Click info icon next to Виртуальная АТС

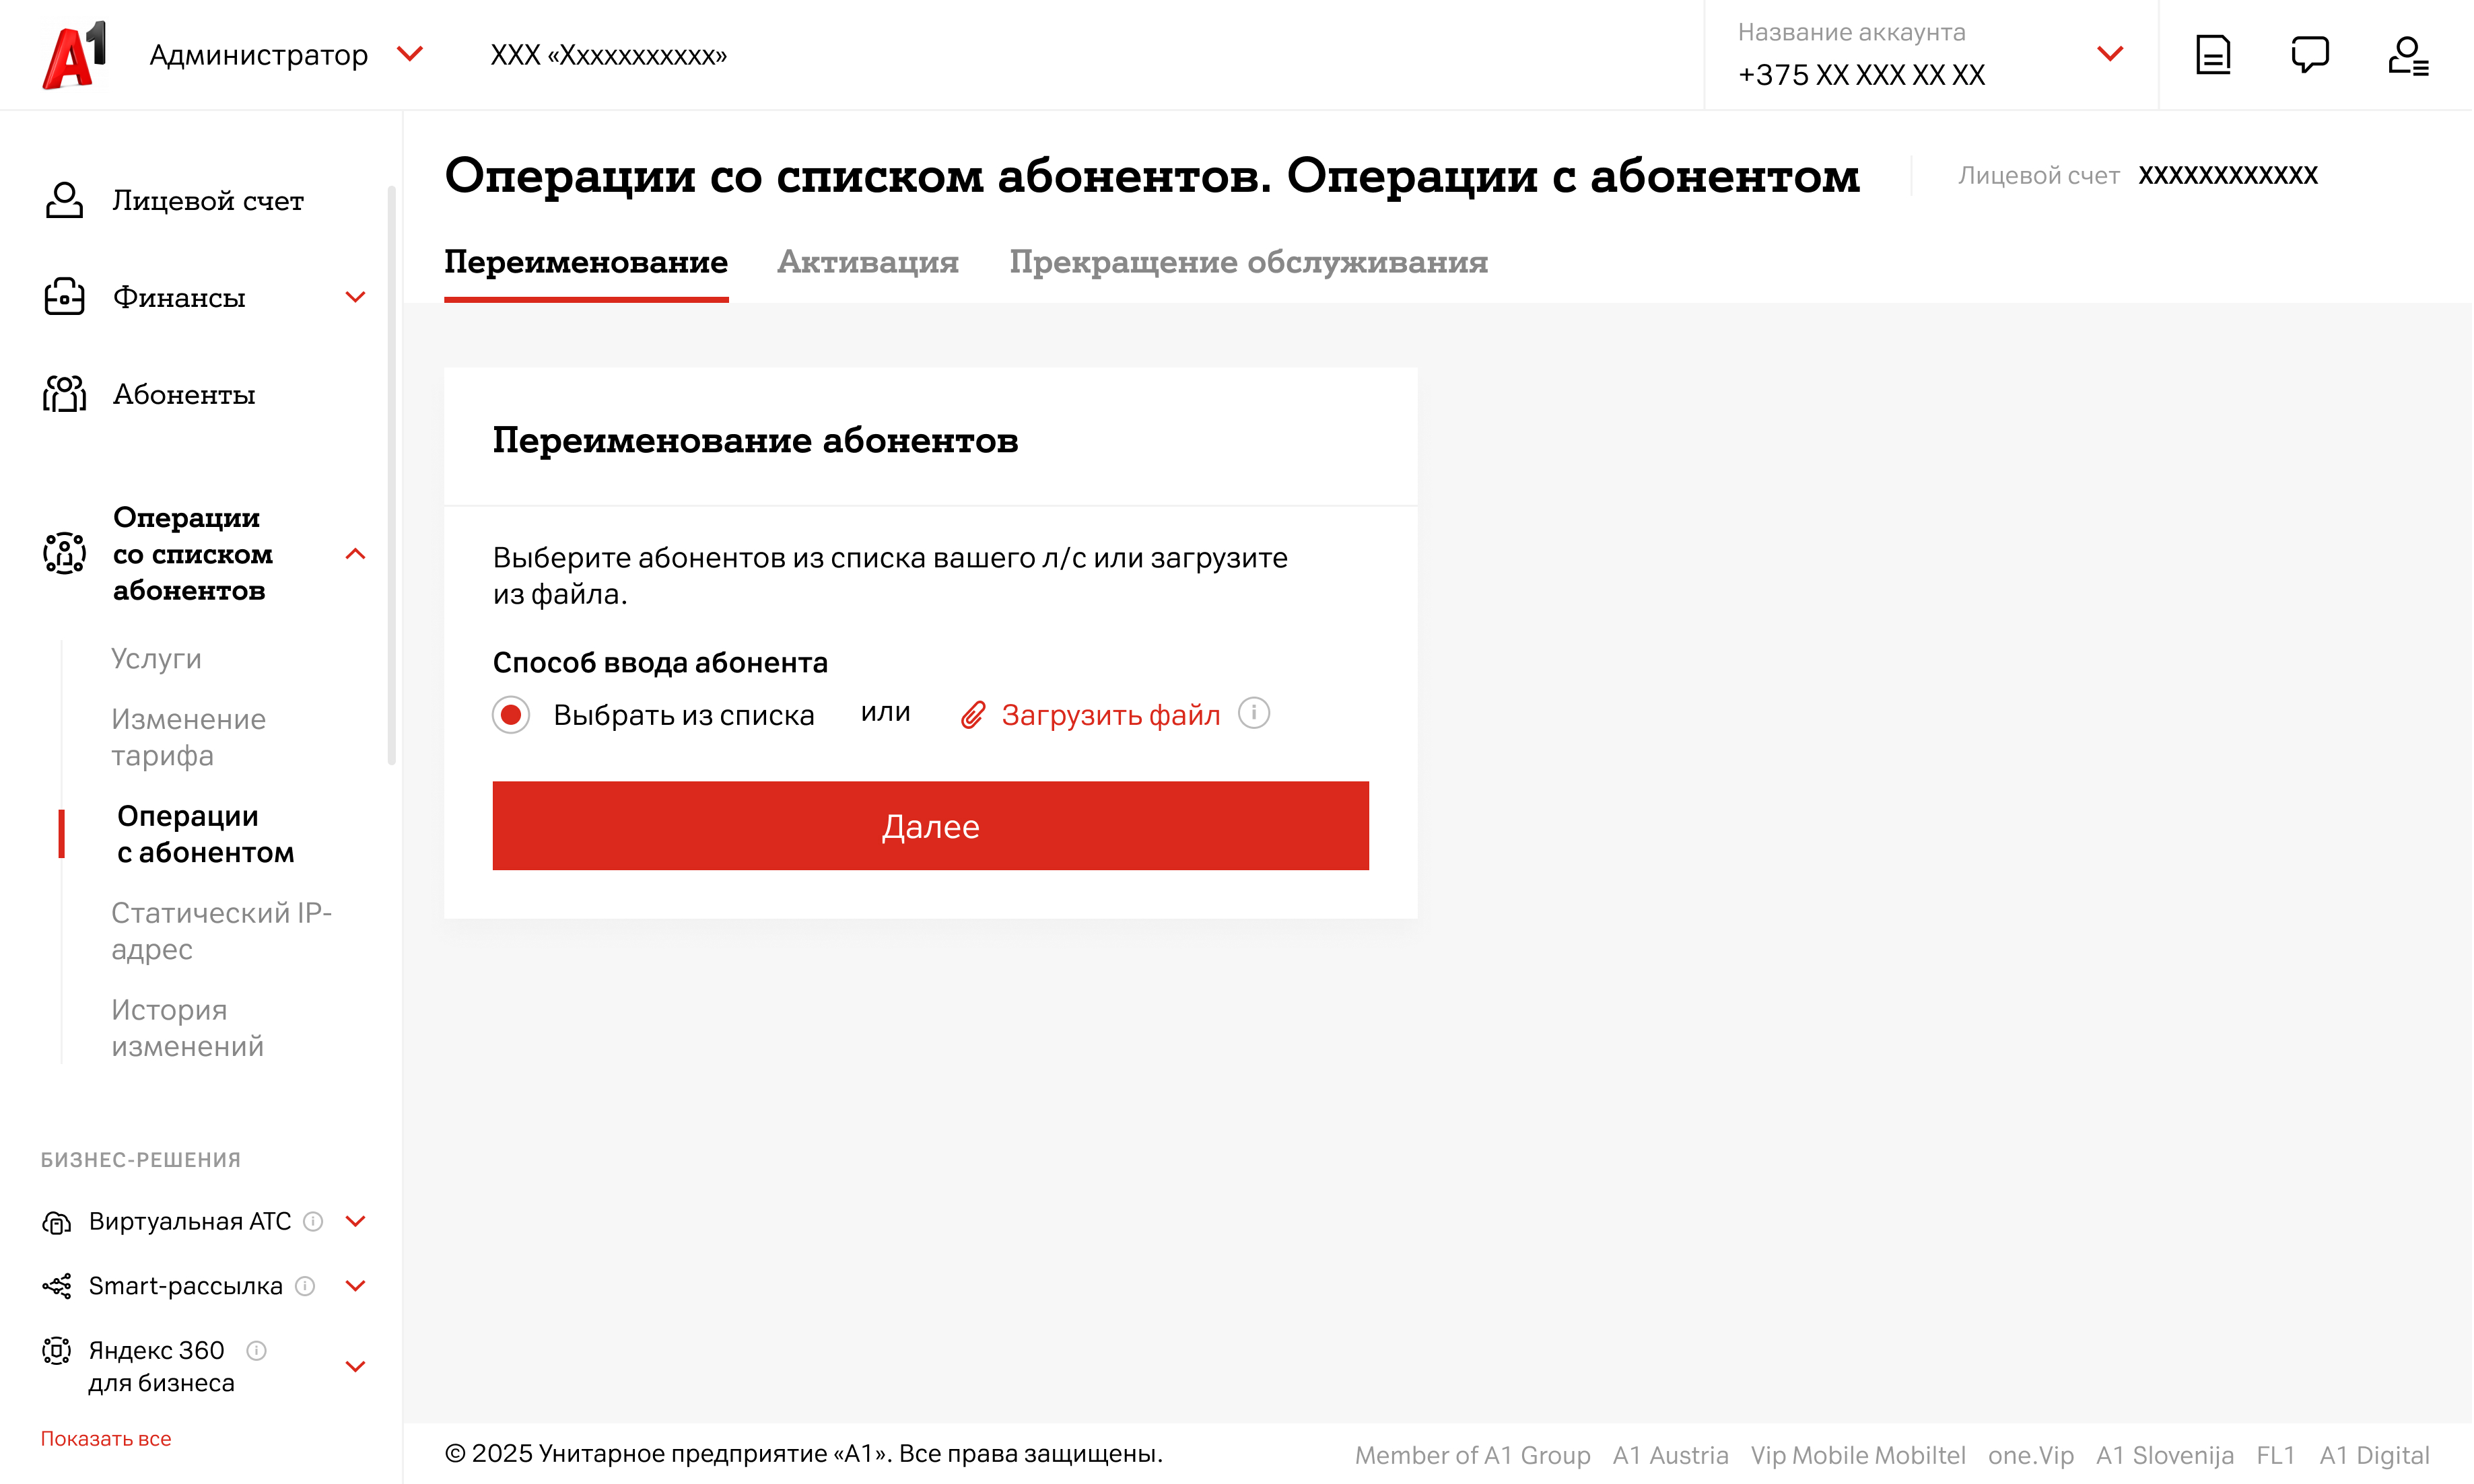313,1222
